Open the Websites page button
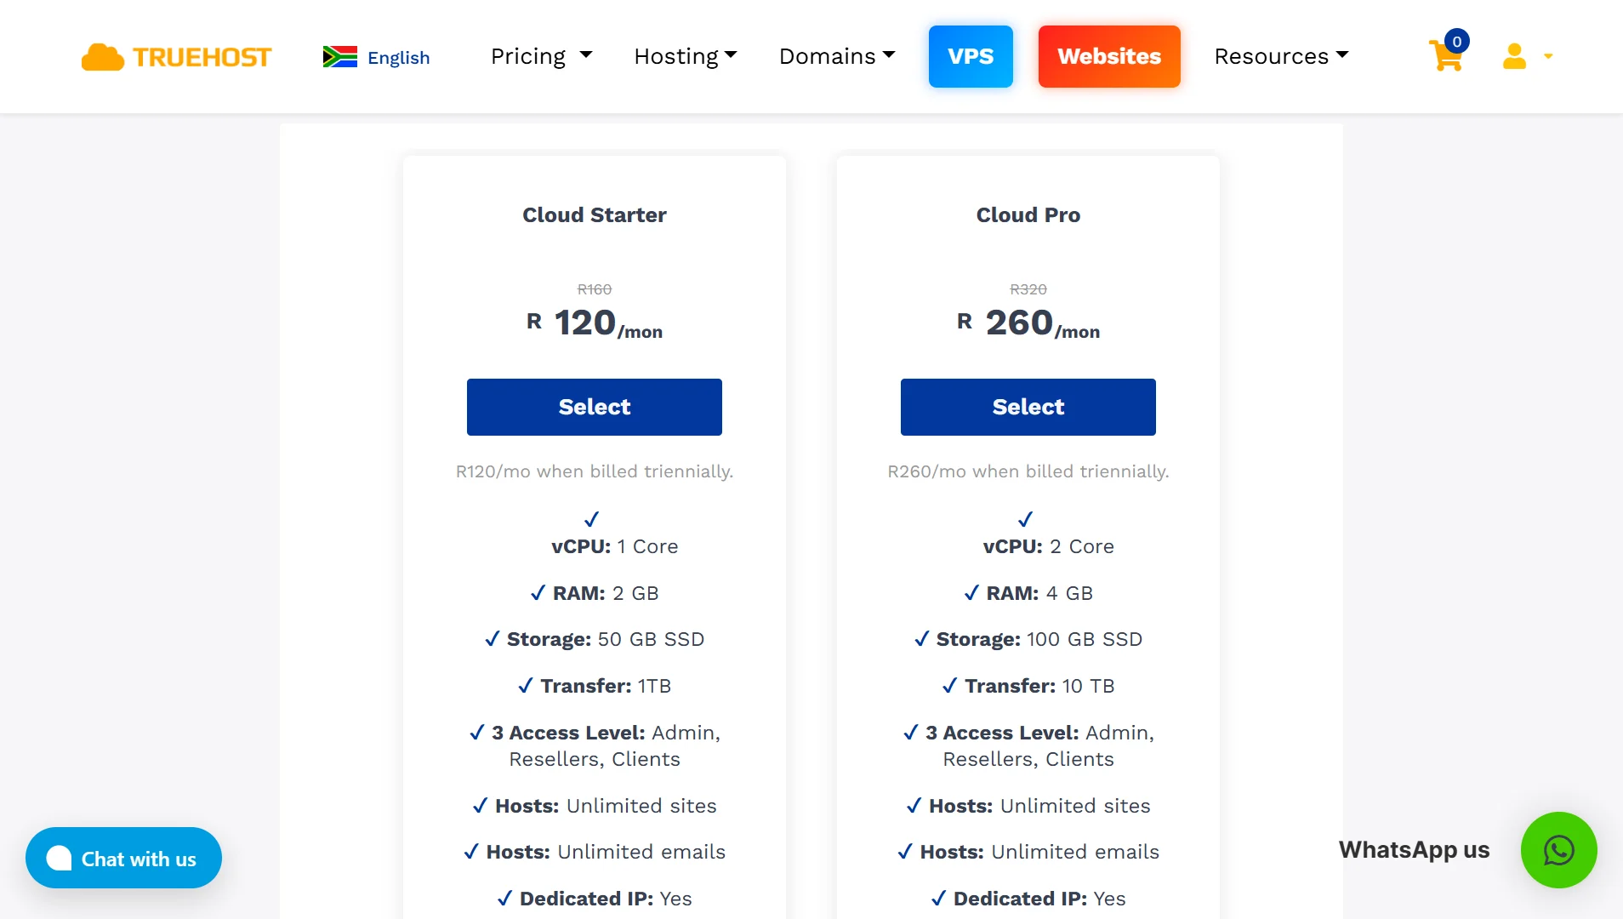1623x919 pixels. point(1109,56)
